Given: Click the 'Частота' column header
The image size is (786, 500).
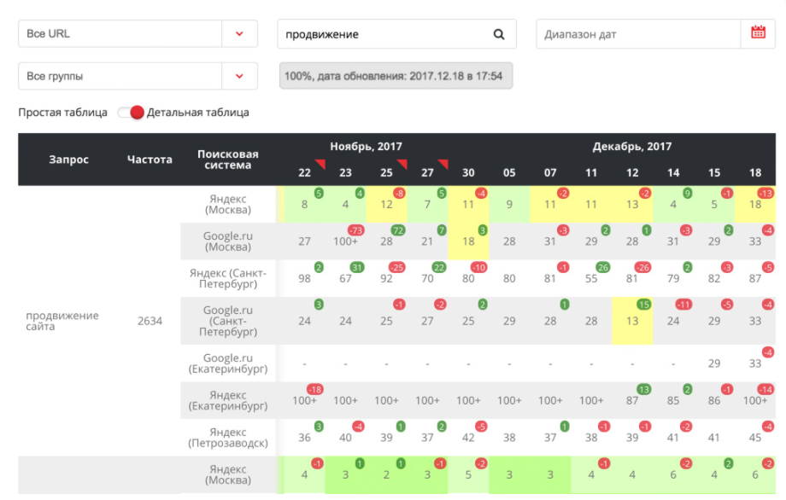Looking at the screenshot, I should coord(150,160).
